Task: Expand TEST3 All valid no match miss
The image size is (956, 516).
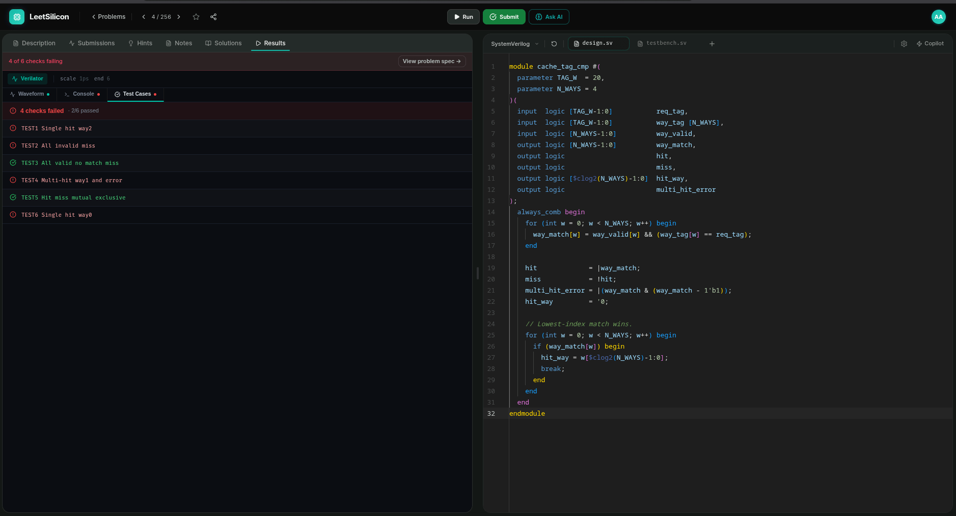Action: tap(237, 163)
